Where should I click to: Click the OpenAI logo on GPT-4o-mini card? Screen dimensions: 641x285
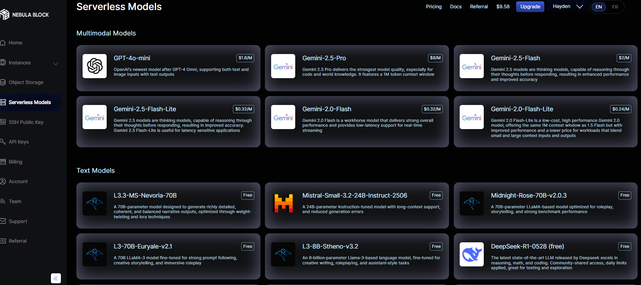(x=95, y=66)
